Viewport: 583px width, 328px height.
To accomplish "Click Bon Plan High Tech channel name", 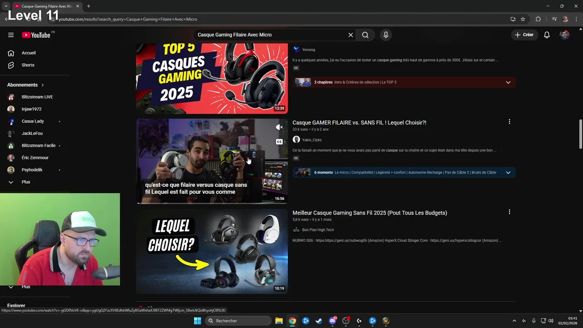I will [318, 230].
